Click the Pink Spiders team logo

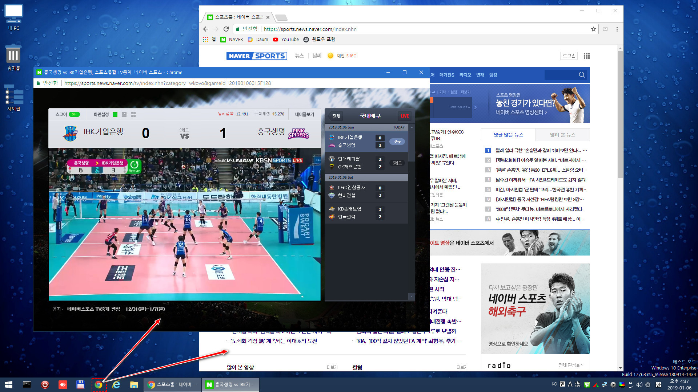pyautogui.click(x=298, y=133)
